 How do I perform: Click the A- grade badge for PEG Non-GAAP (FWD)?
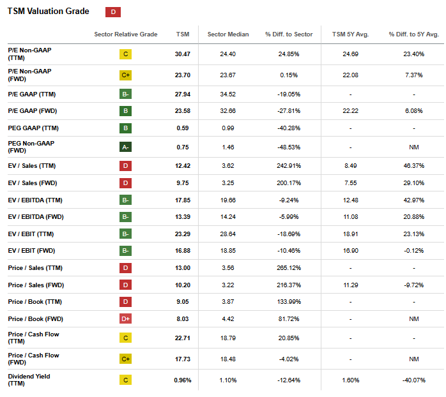point(125,147)
